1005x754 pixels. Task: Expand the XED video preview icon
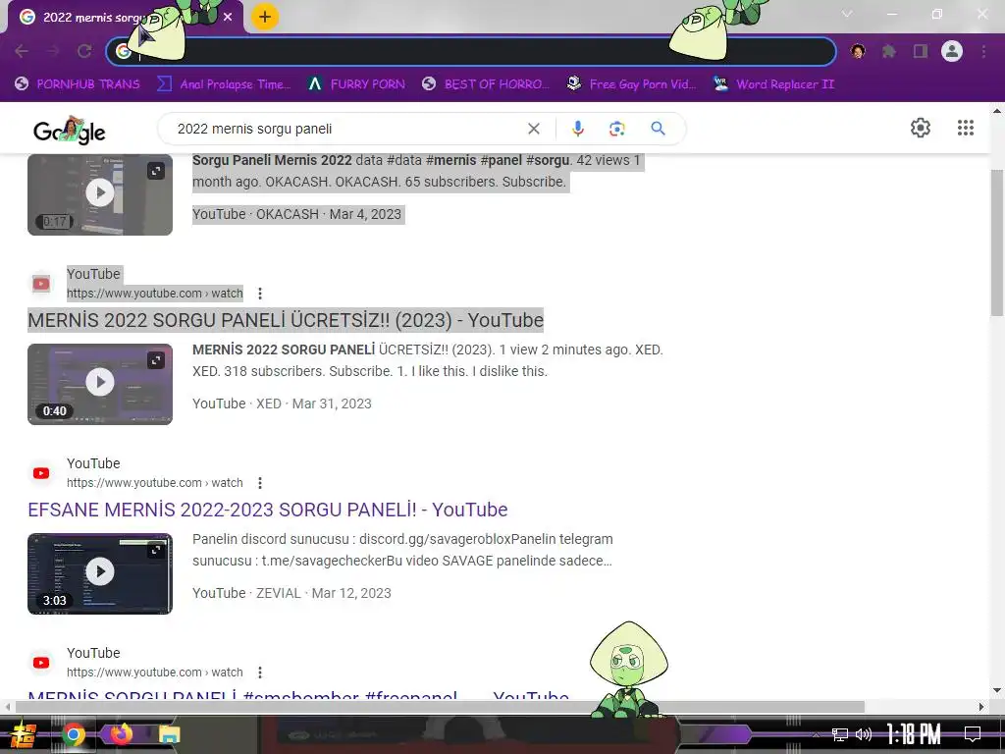pyautogui.click(x=156, y=360)
